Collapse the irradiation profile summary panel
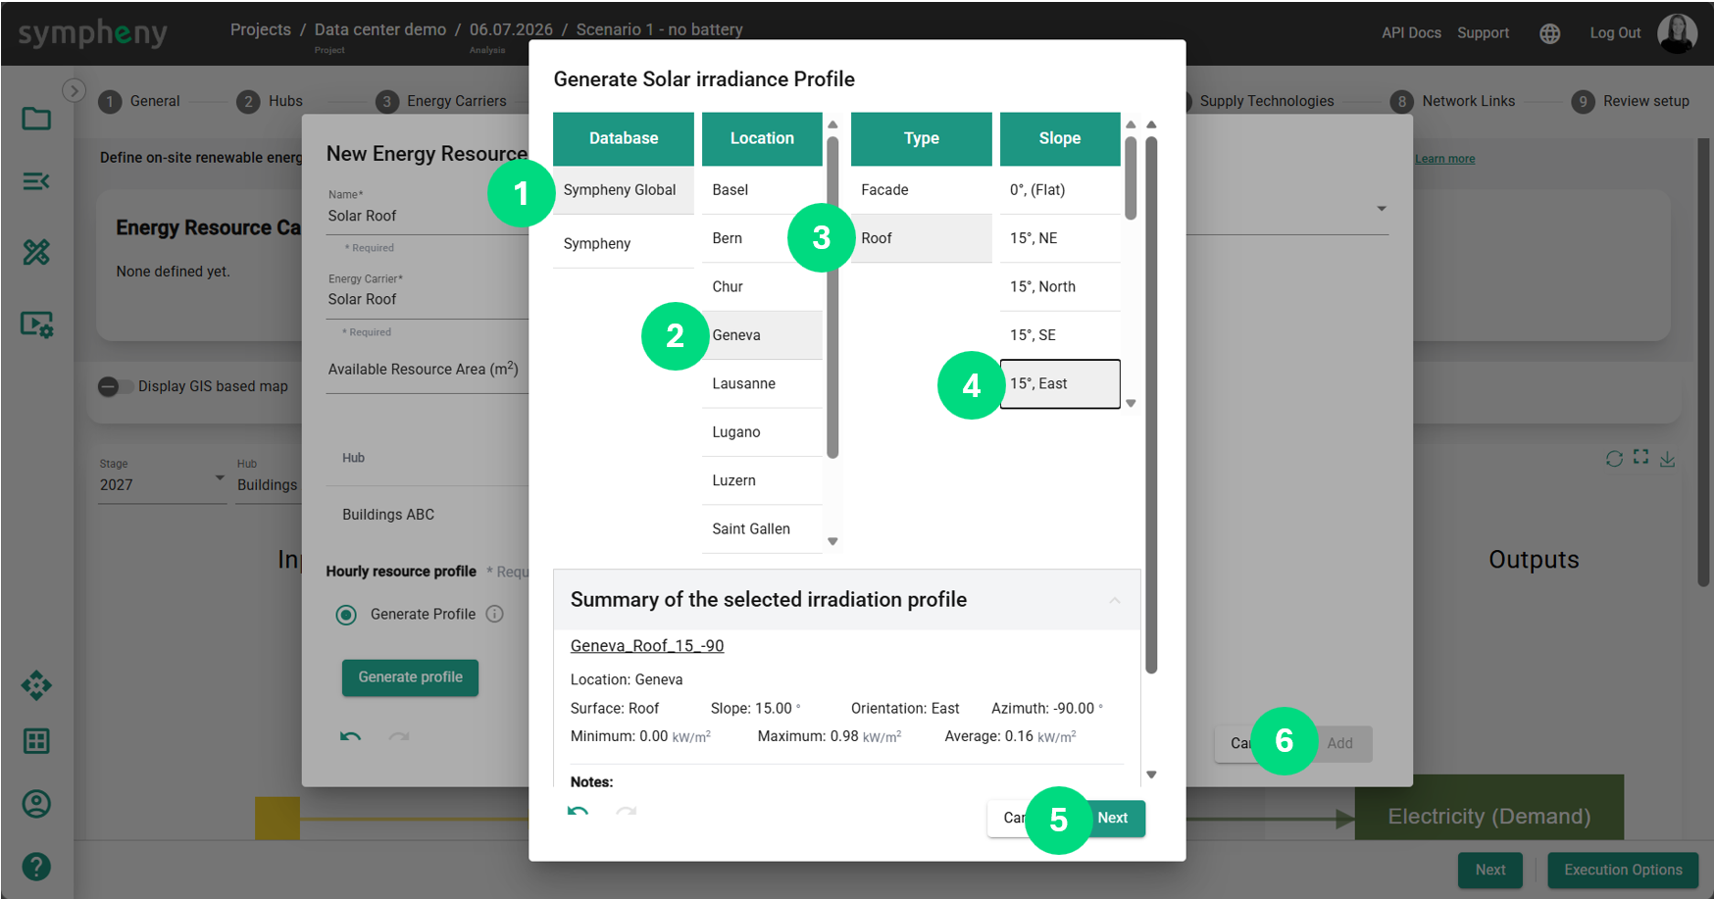1714x899 pixels. click(x=1115, y=600)
